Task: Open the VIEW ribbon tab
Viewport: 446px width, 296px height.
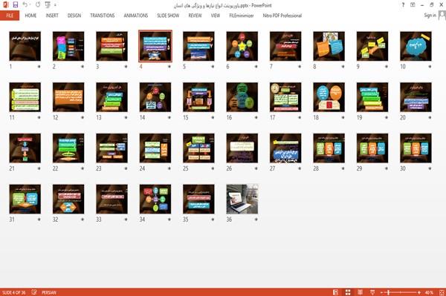Action: (x=216, y=16)
